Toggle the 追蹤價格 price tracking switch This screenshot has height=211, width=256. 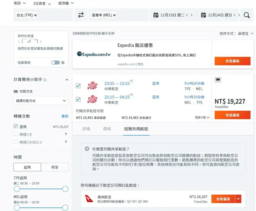pos(56,63)
